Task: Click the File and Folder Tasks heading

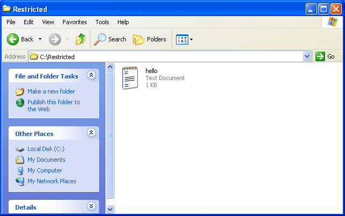Action: [47, 76]
